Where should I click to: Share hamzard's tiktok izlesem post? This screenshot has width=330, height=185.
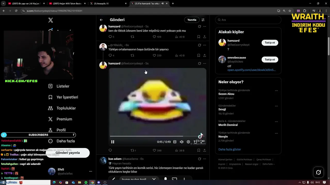click(204, 37)
